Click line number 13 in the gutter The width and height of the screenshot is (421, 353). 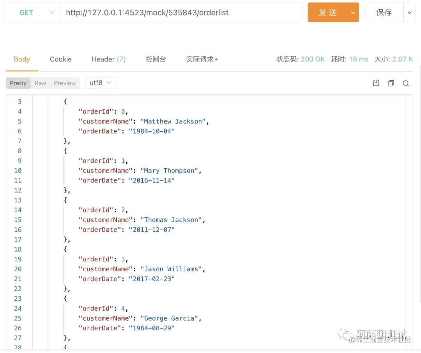(x=18, y=200)
